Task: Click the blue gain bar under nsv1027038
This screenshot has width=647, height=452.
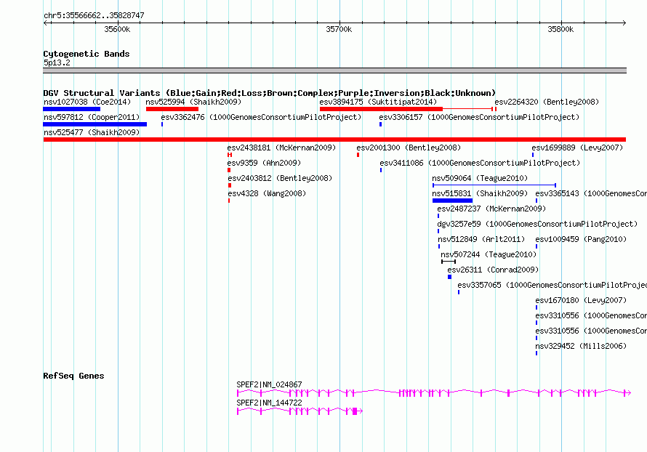Action: click(72, 109)
